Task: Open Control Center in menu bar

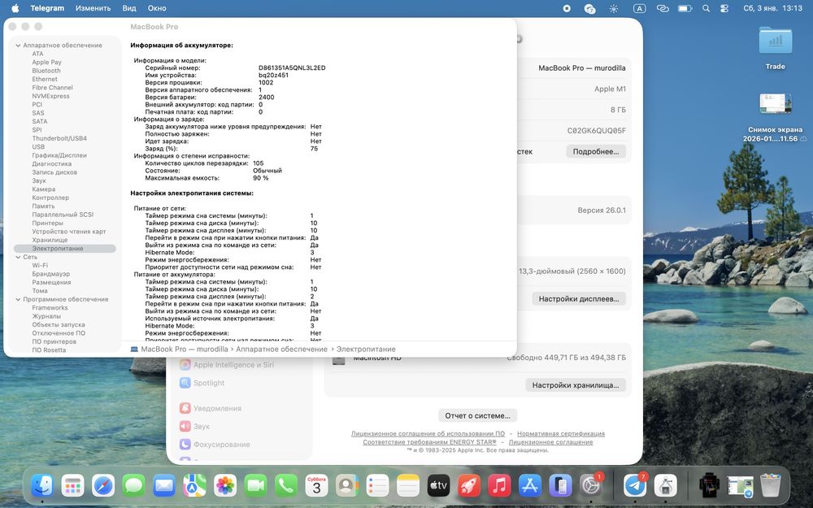Action: (724, 8)
